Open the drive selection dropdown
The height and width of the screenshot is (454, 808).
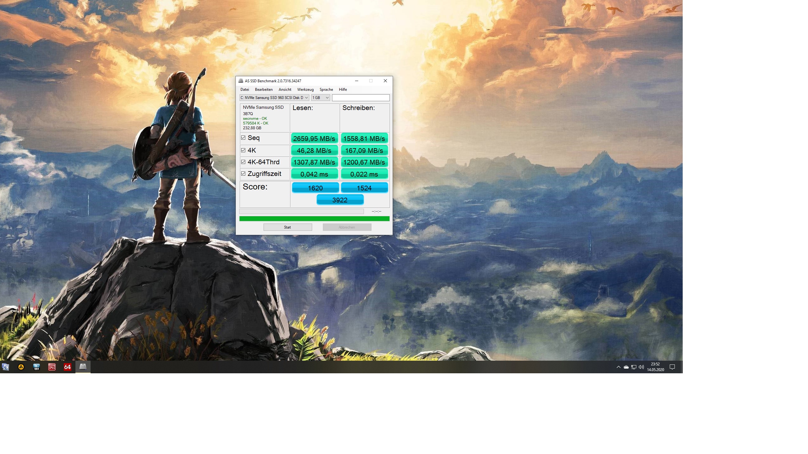tap(274, 98)
